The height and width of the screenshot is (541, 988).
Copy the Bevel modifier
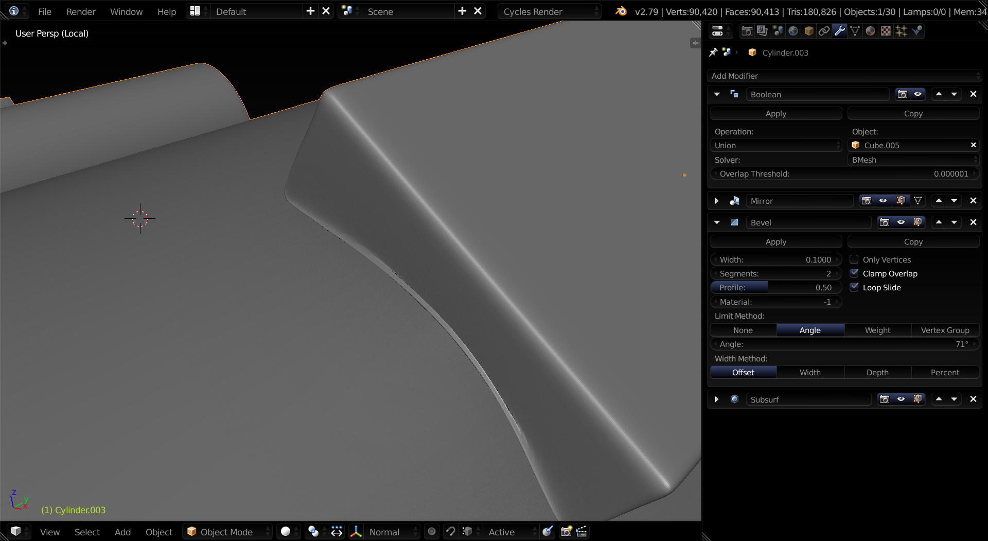coord(913,242)
